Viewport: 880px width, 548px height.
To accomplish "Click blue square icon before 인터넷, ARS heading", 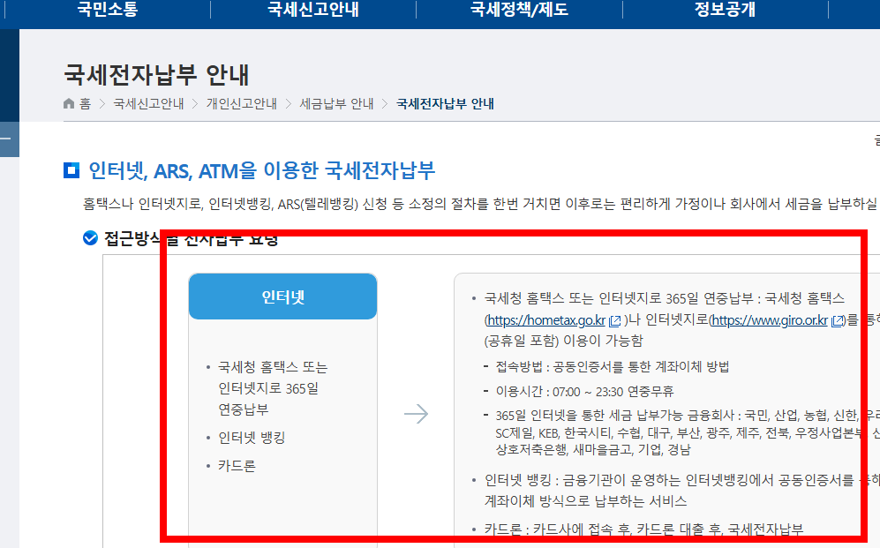I will [71, 170].
